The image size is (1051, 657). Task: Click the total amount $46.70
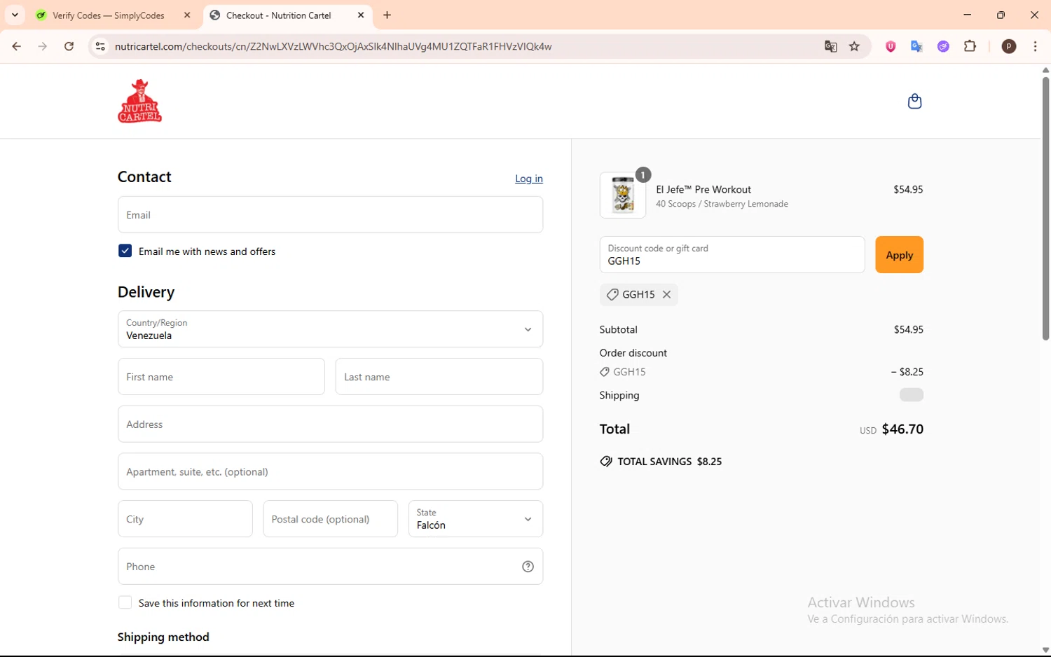pyautogui.click(x=902, y=429)
